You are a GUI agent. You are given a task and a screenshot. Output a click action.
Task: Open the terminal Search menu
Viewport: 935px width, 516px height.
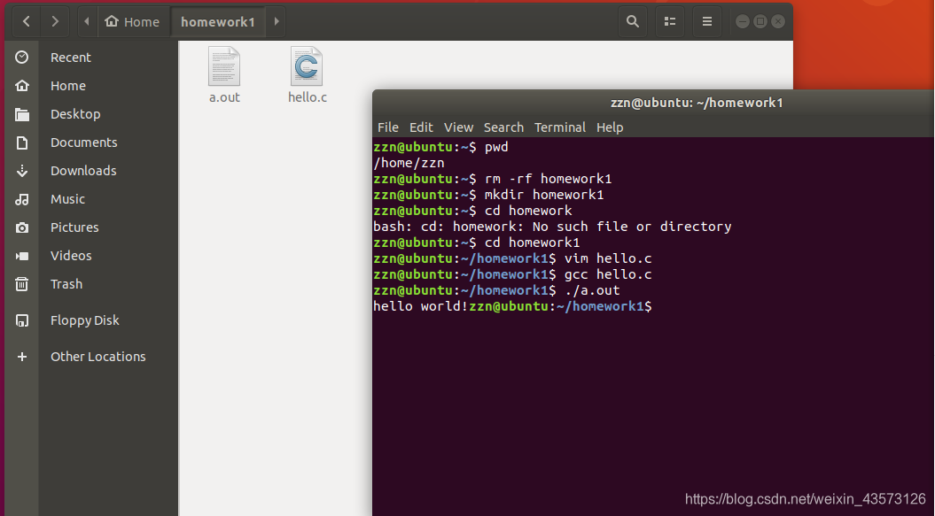pos(504,127)
